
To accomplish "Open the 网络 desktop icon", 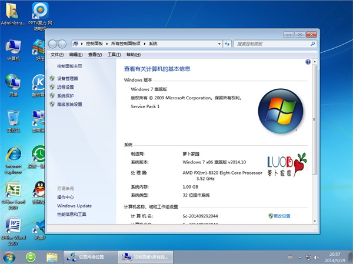I will 14,85.
